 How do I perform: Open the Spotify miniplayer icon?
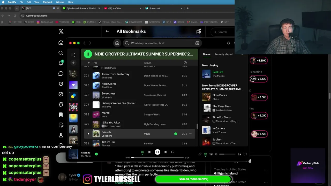[239, 154]
